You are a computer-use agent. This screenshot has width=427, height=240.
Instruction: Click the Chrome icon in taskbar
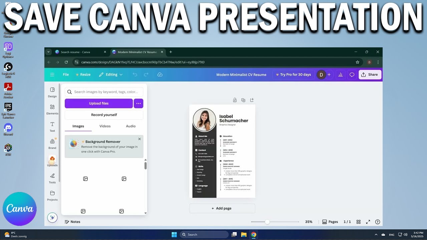pyautogui.click(x=254, y=235)
